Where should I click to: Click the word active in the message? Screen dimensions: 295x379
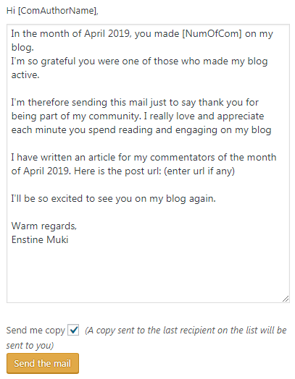[25, 75]
